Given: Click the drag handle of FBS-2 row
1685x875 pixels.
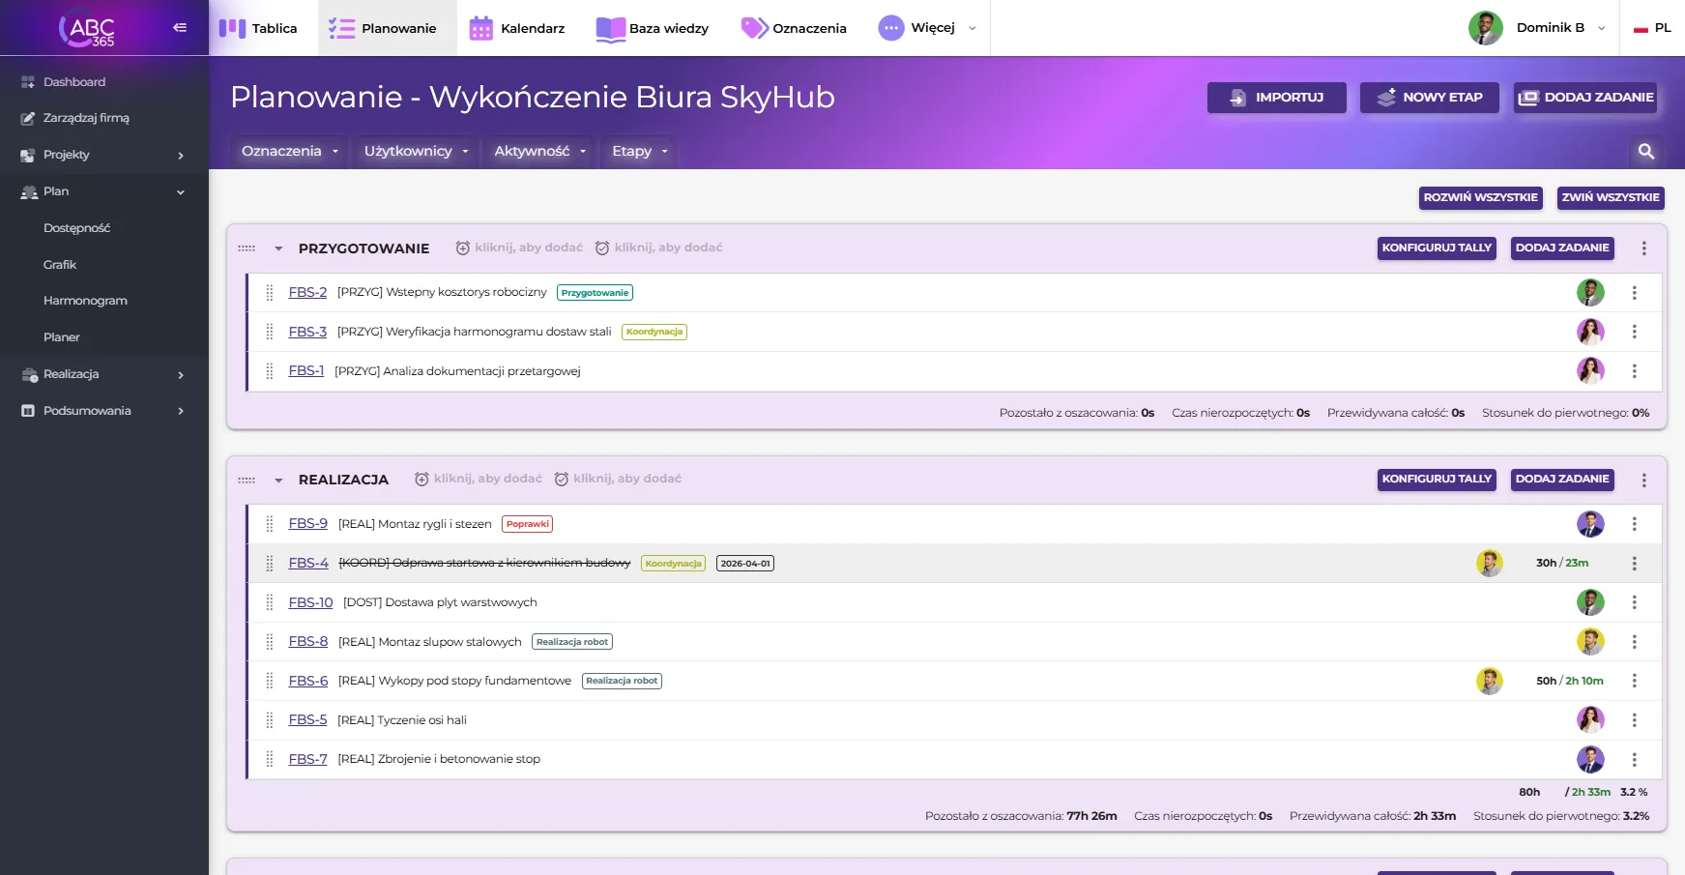Looking at the screenshot, I should tap(270, 292).
